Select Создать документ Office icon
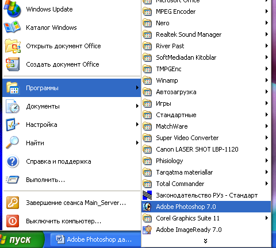 13,64
